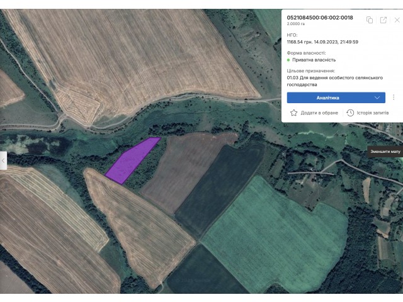
Task: Click the star icon for favorites
Action: [x=294, y=113]
